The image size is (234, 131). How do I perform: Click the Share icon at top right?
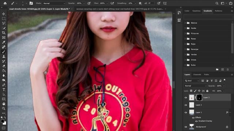[231, 3]
